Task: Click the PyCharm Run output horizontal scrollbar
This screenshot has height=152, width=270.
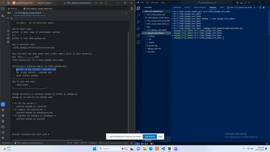Action: [x=47, y=140]
